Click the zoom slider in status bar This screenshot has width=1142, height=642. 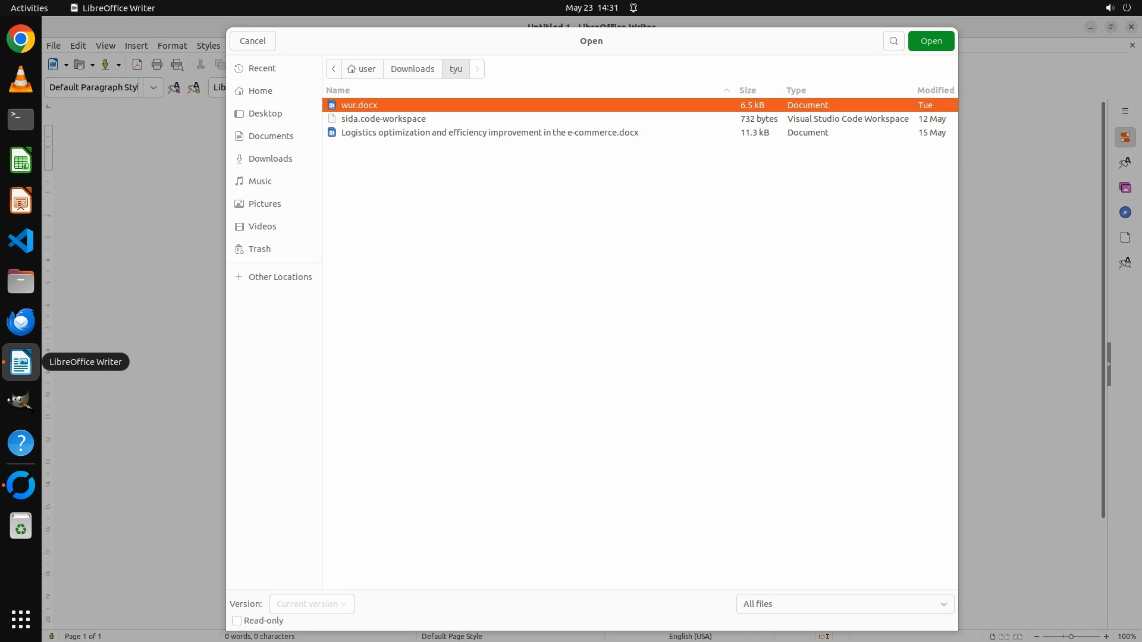point(1071,637)
